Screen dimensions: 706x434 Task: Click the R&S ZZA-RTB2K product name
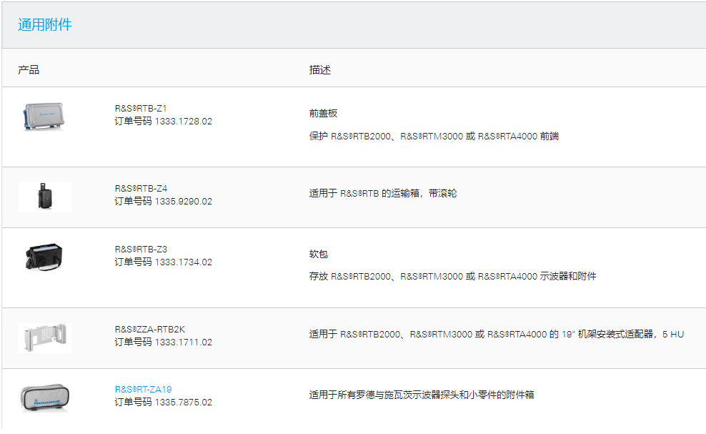pyautogui.click(x=150, y=330)
